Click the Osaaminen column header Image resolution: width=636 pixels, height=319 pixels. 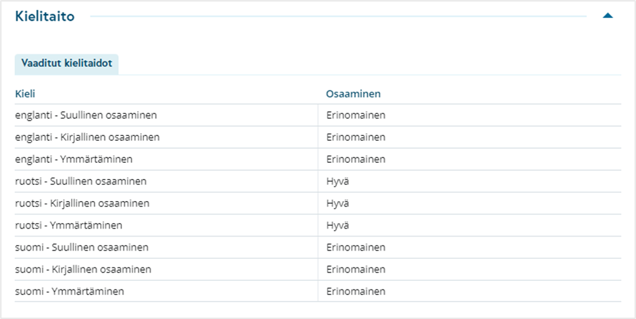[353, 94]
